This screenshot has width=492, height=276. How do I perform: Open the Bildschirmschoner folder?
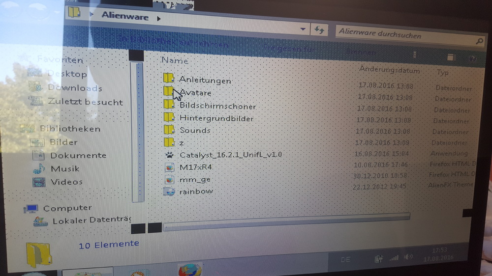point(217,106)
